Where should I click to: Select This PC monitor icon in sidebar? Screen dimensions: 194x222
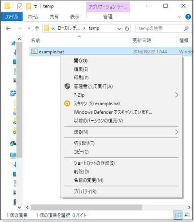coord(13,155)
